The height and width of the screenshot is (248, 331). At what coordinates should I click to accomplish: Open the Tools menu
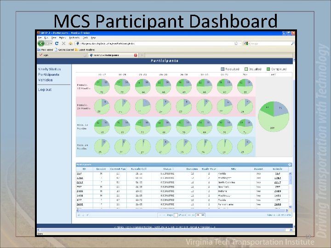click(x=86, y=38)
